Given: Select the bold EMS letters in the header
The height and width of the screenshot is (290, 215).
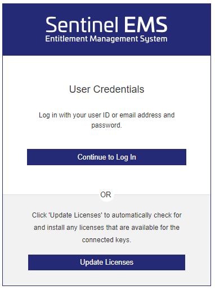Looking at the screenshot, I should [146, 25].
